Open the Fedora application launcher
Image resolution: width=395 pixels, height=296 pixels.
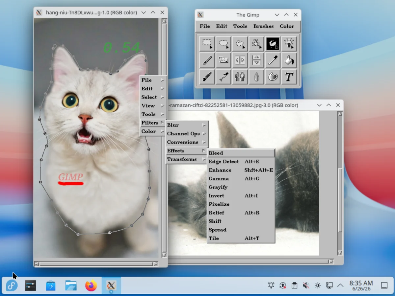tap(12, 285)
